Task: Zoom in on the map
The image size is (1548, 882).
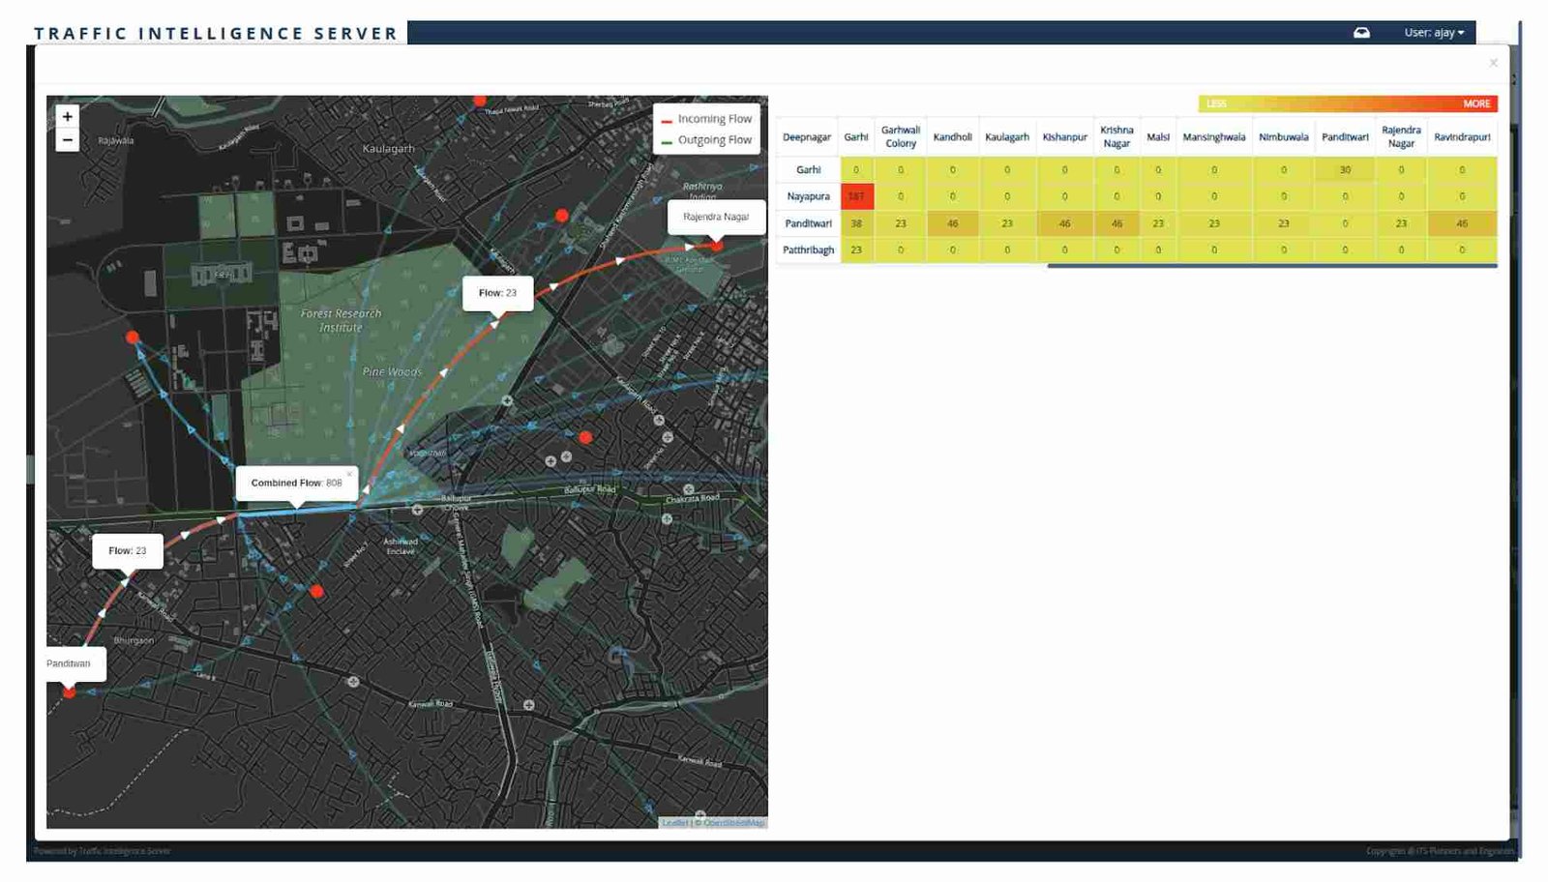Action: tap(67, 117)
